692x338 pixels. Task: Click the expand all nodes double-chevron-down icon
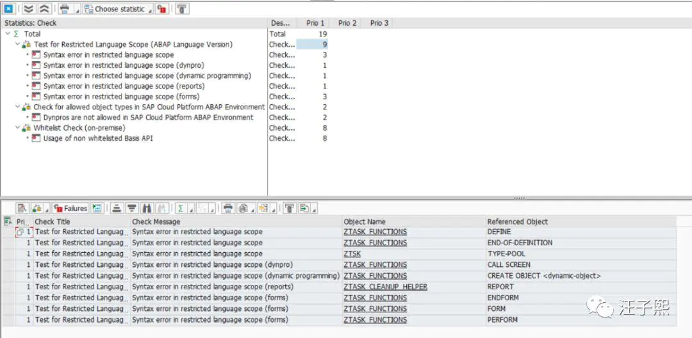29,8
